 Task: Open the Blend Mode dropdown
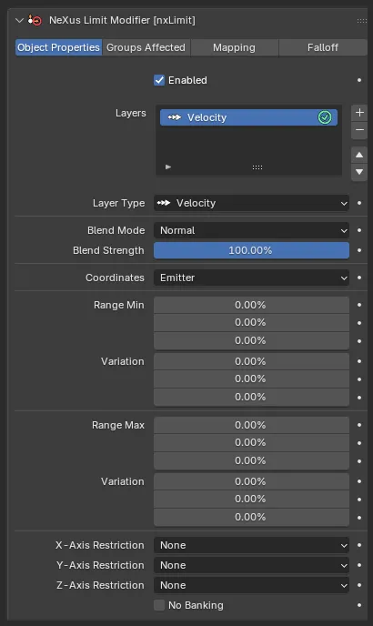tap(251, 230)
